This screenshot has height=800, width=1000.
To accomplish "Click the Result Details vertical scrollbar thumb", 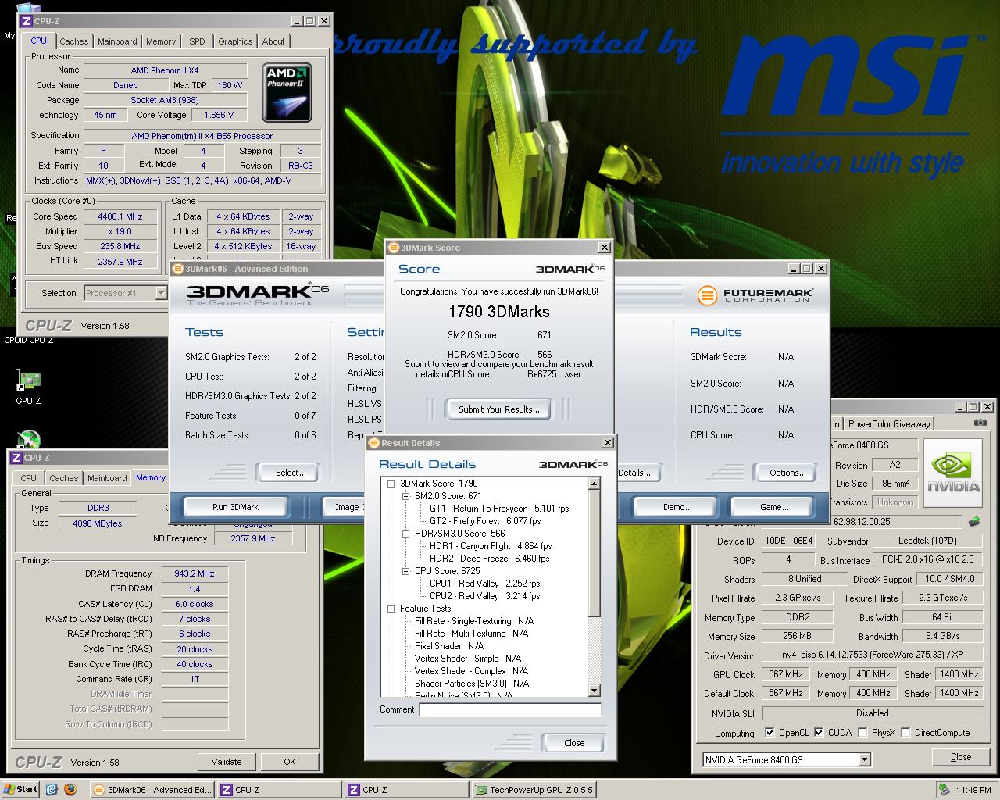I will 595,553.
